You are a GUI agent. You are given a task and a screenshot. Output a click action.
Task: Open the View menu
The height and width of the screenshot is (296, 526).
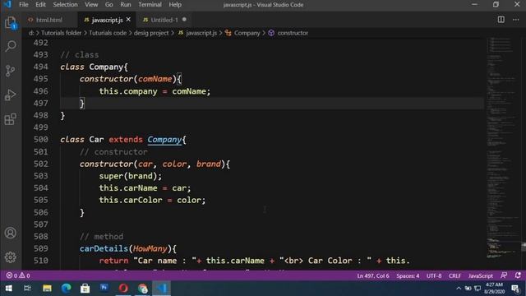(91, 5)
